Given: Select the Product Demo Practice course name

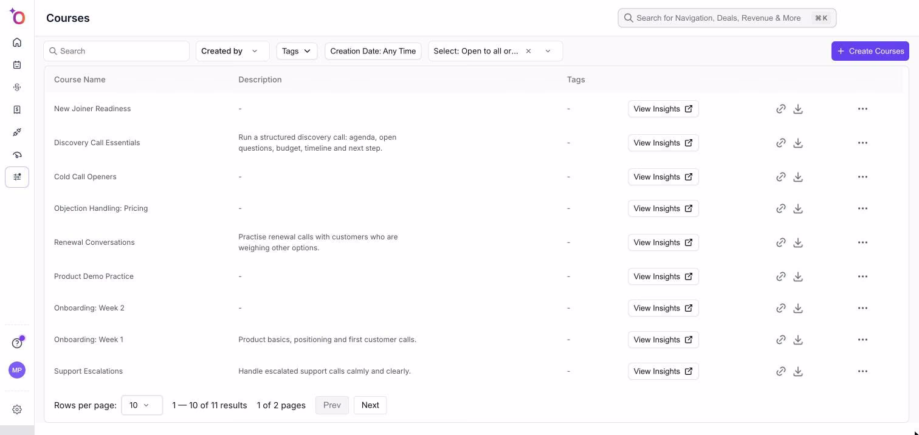Looking at the screenshot, I should pyautogui.click(x=94, y=276).
